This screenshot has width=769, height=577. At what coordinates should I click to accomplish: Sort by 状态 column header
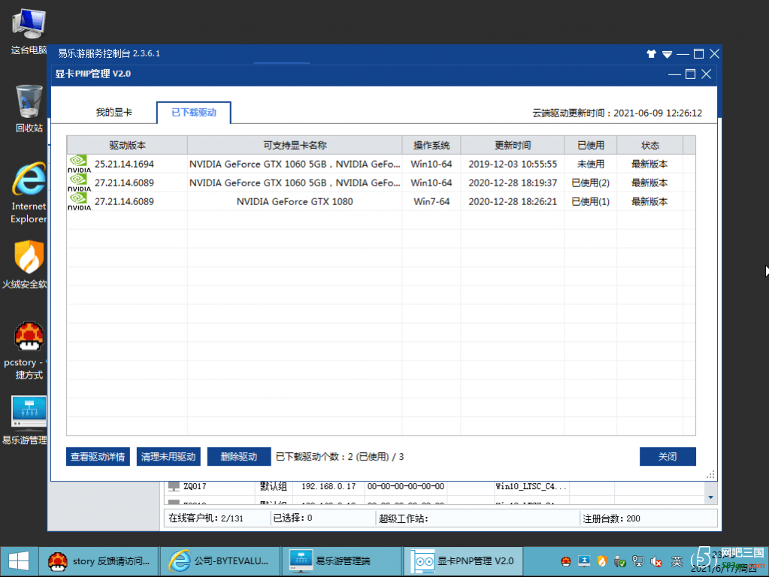pos(649,145)
